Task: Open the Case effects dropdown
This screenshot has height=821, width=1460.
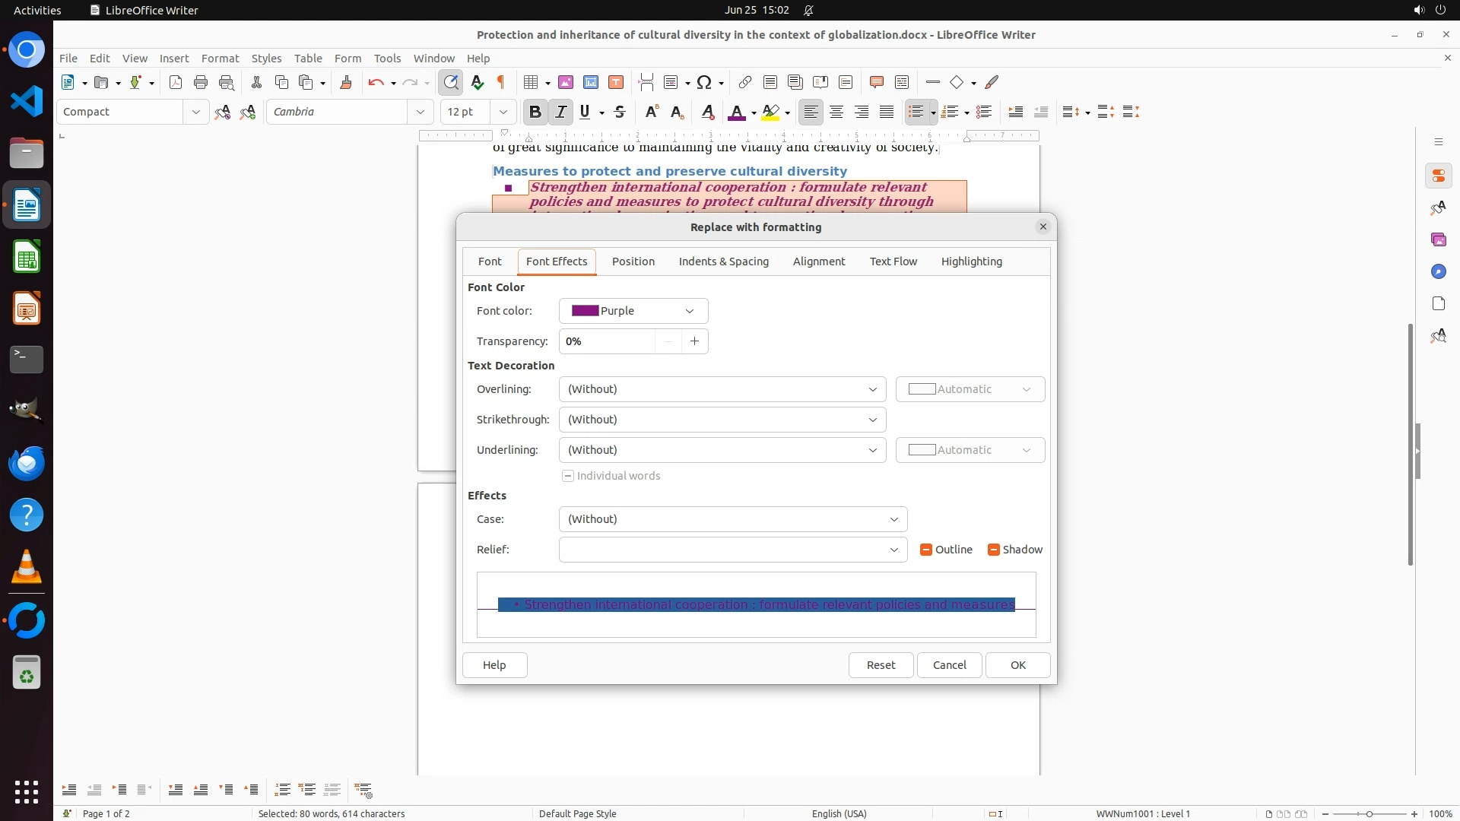Action: click(x=732, y=519)
